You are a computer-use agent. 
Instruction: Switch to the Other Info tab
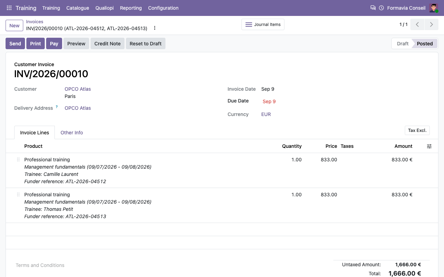pyautogui.click(x=72, y=133)
